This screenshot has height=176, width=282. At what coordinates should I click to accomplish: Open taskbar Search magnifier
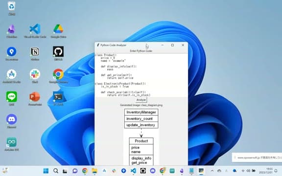pyautogui.click(x=56, y=171)
